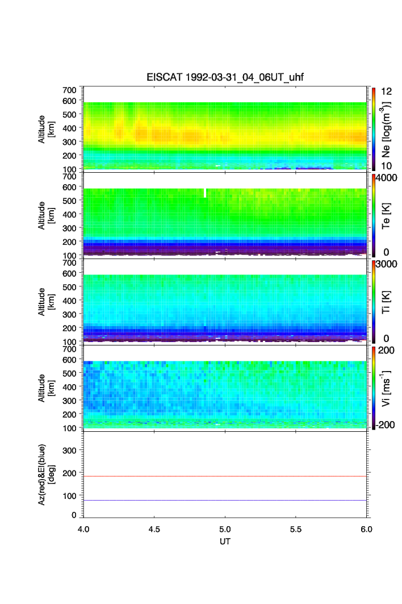
Task: Select the Ti [K] colorbar label
Action: tap(386, 302)
